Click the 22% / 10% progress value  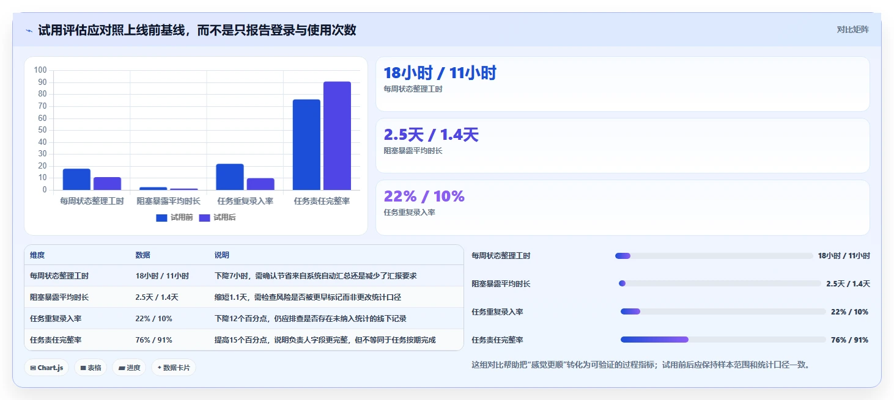click(849, 311)
